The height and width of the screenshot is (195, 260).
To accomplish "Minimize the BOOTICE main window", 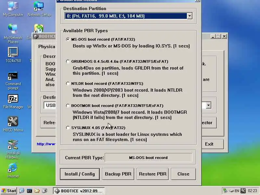I will 213,36.
